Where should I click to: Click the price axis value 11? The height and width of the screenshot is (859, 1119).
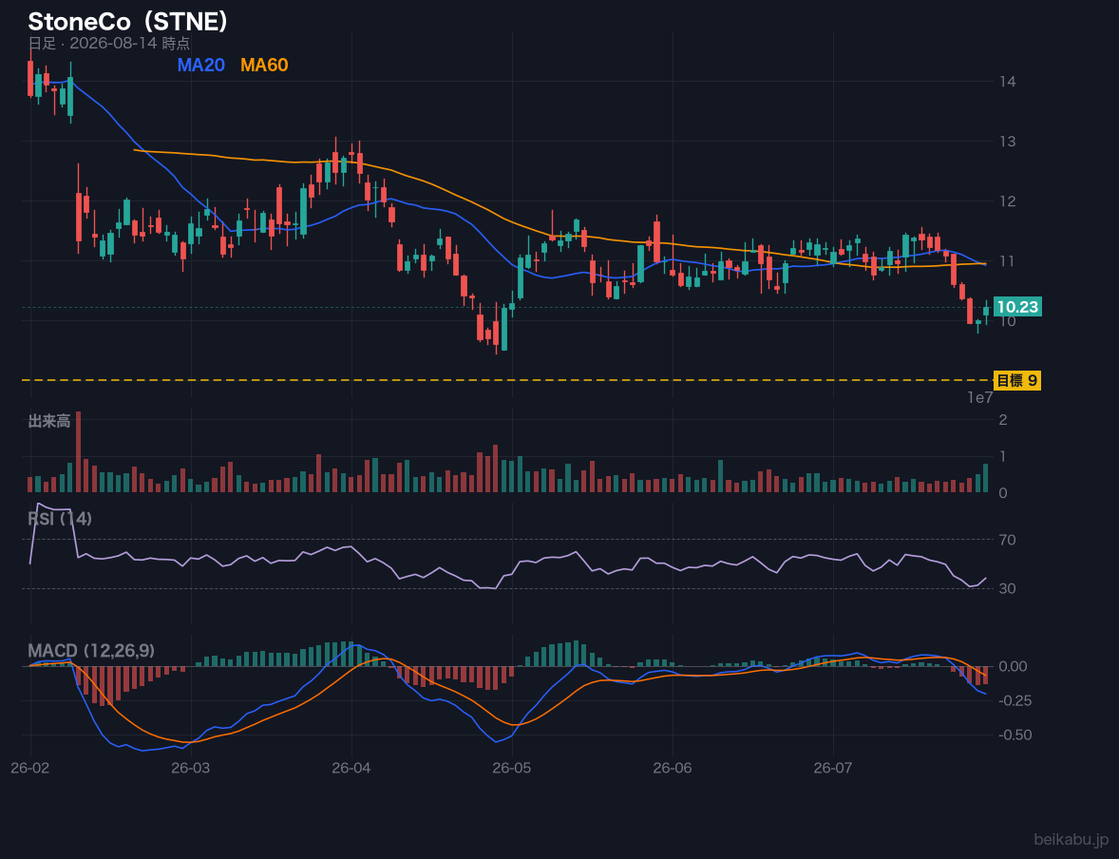tap(1008, 261)
